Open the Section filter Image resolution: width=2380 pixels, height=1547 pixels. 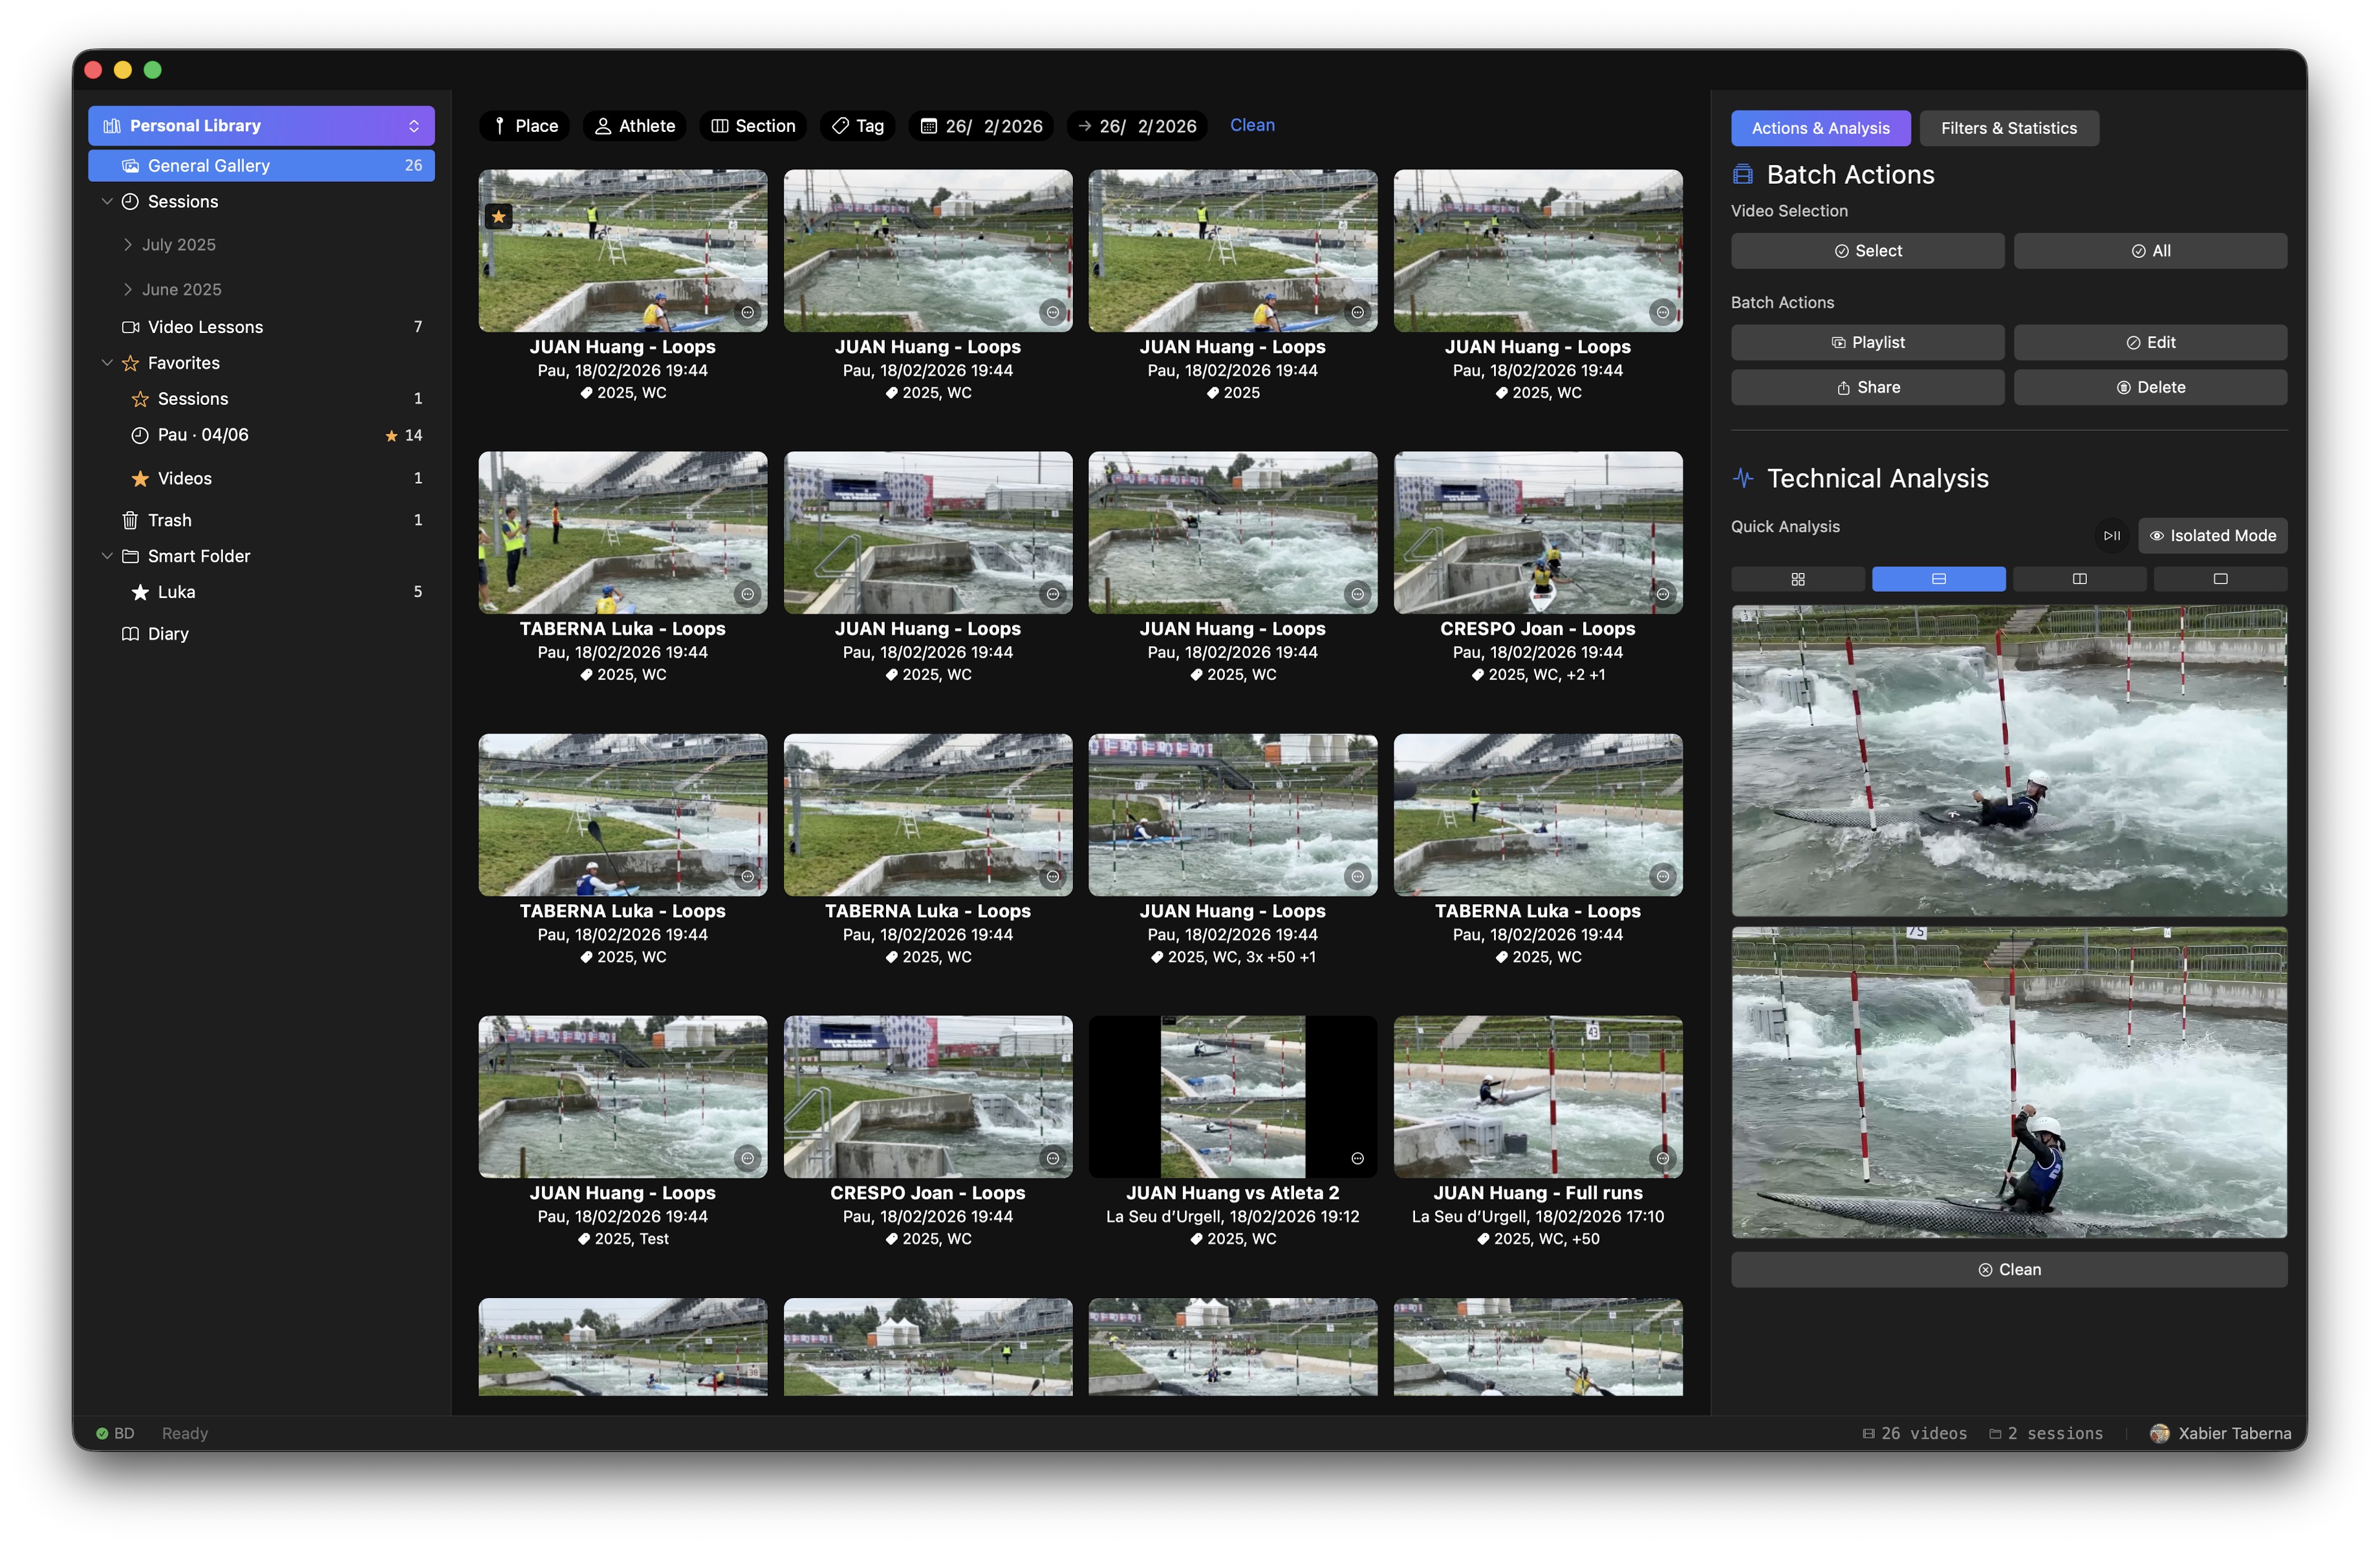click(x=753, y=125)
